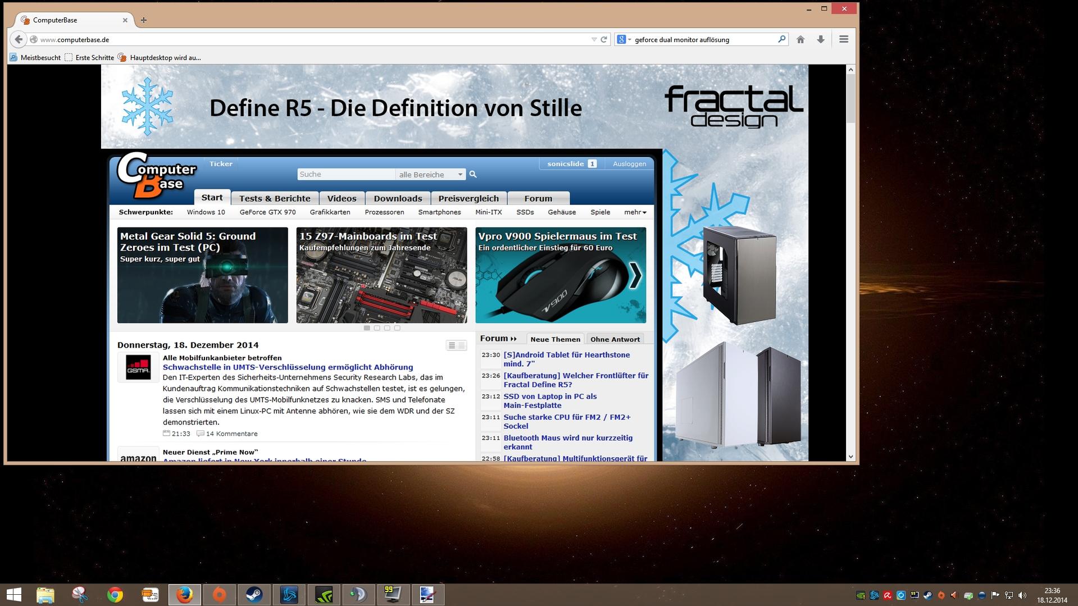This screenshot has height=606, width=1078.
Task: Switch to Battle.net on the taskbar
Action: 289,595
